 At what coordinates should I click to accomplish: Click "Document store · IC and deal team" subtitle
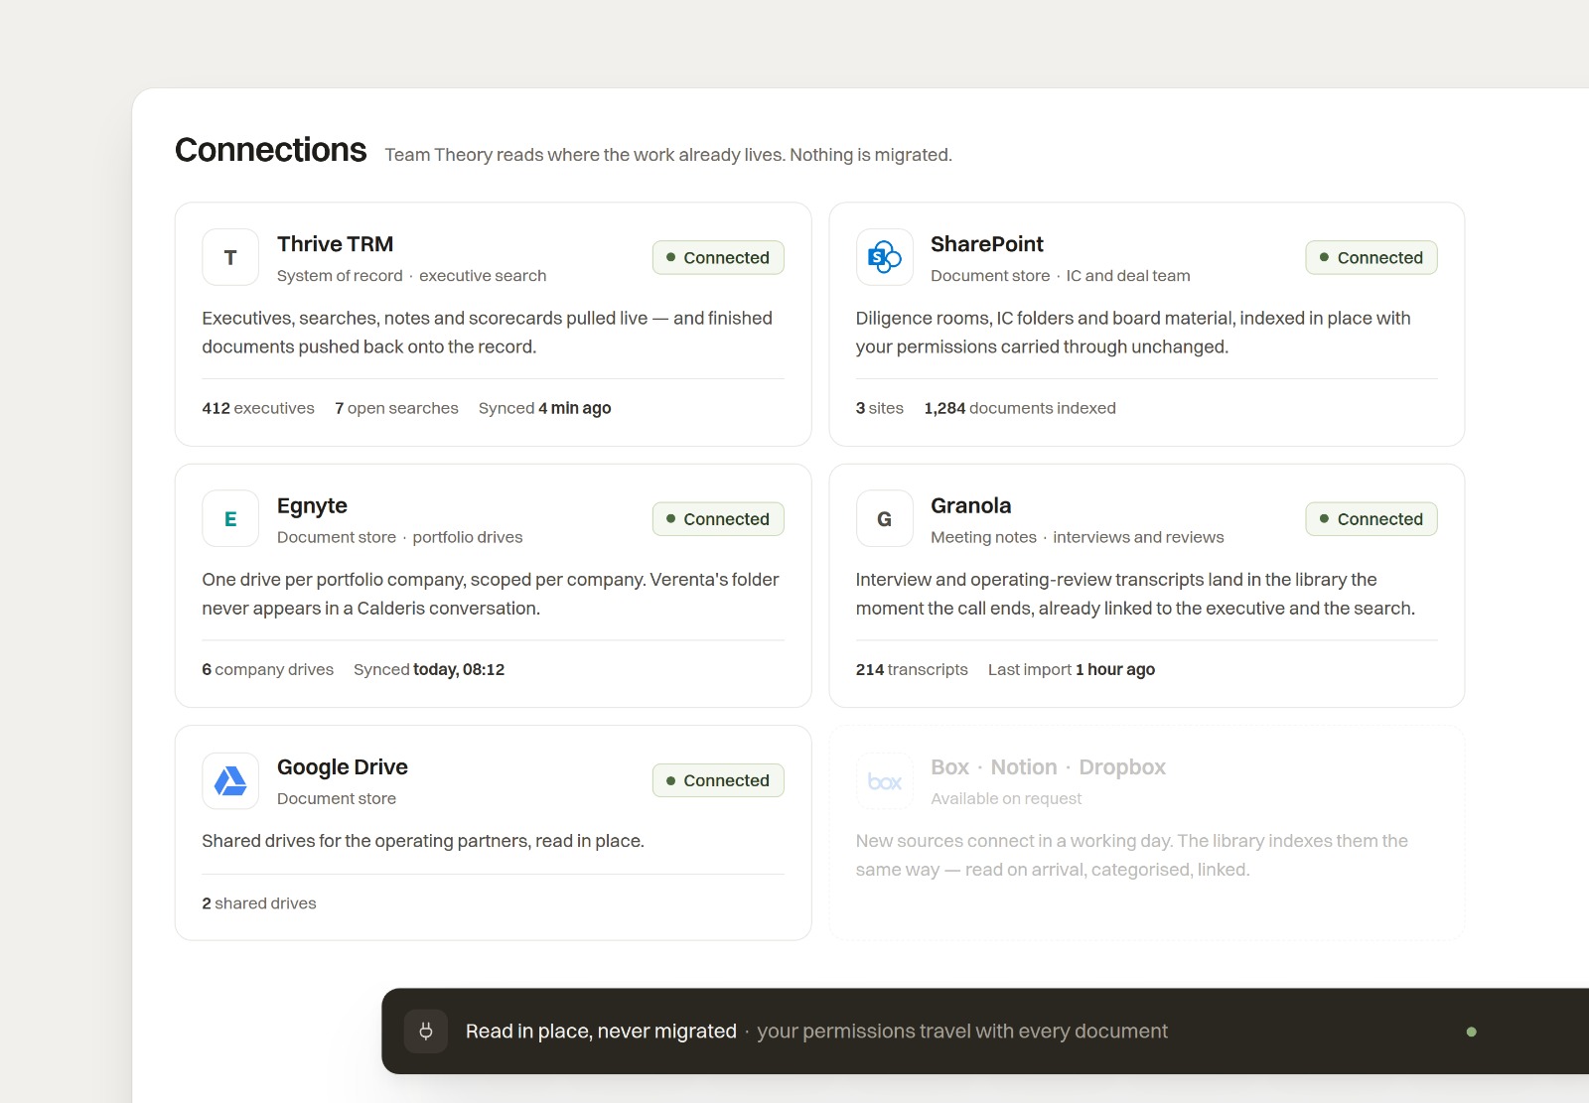tap(1060, 276)
